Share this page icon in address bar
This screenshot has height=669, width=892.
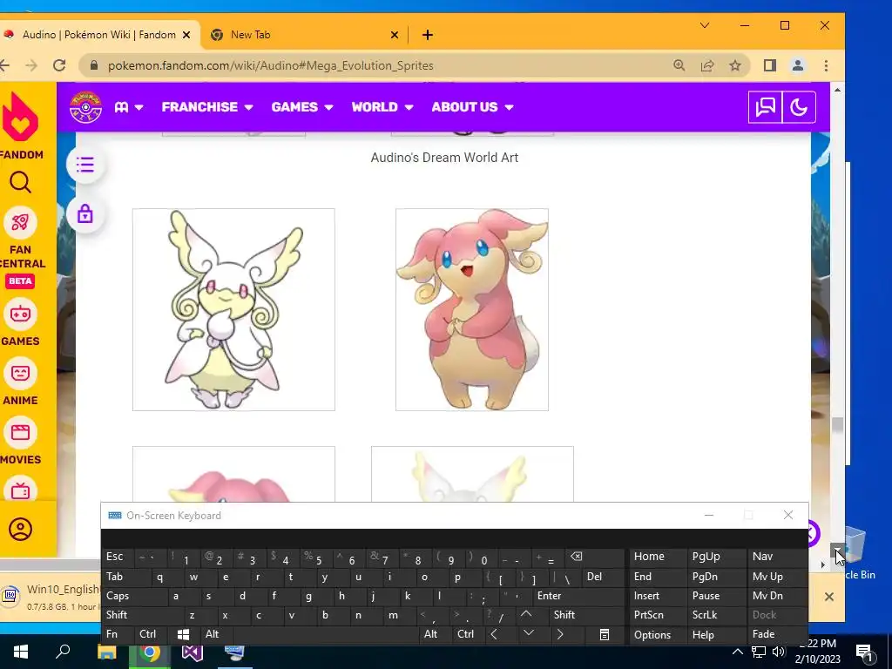click(707, 65)
